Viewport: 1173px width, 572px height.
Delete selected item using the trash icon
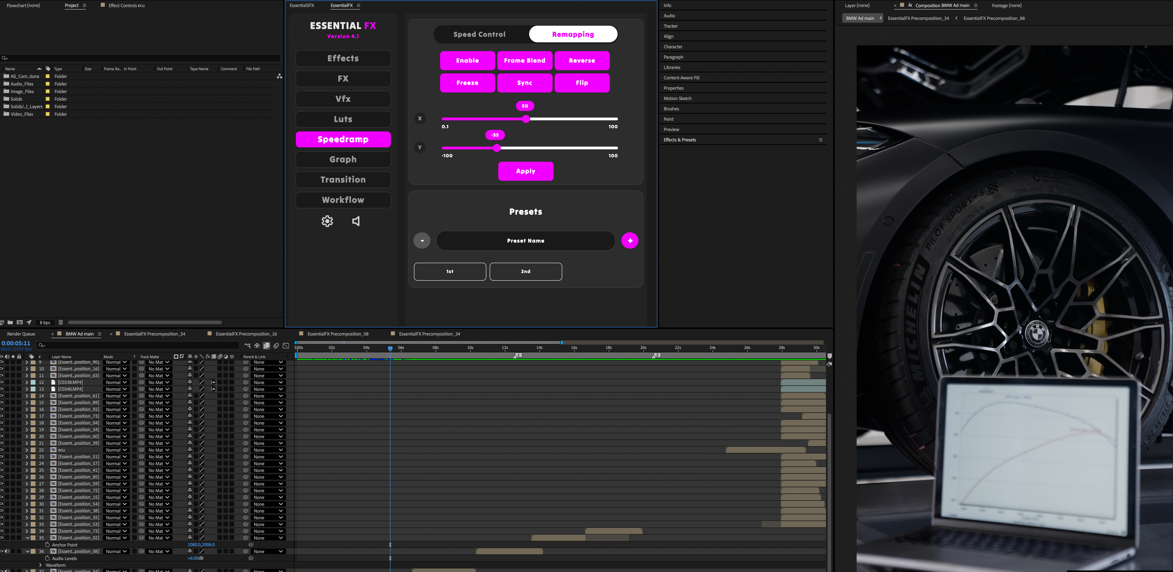[x=61, y=323]
